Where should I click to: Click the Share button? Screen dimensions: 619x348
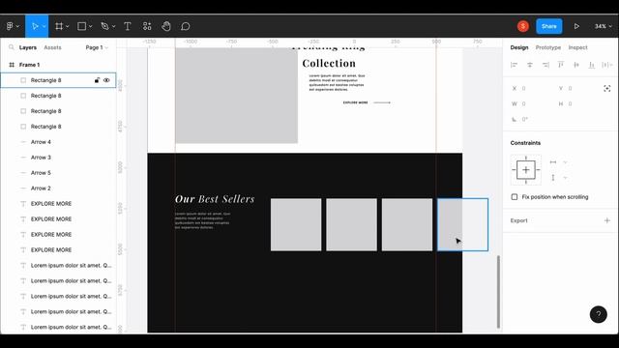(549, 26)
